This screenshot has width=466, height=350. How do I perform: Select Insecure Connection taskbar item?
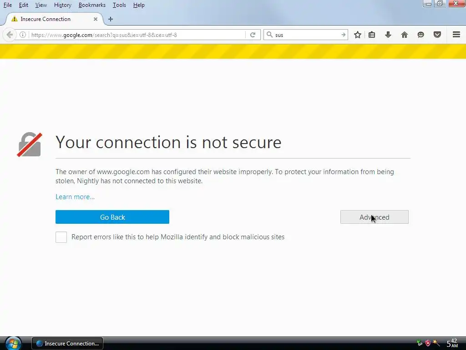pyautogui.click(x=67, y=344)
